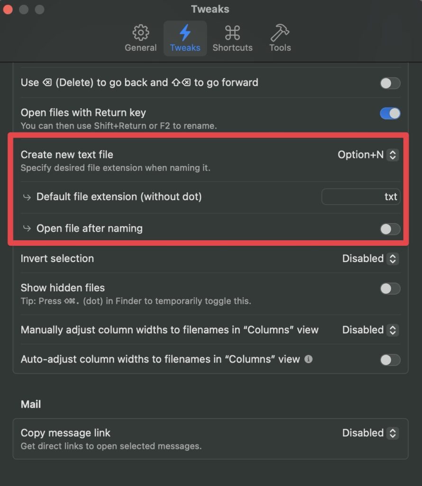Click the info icon beside Auto-adjust column widths

(308, 359)
